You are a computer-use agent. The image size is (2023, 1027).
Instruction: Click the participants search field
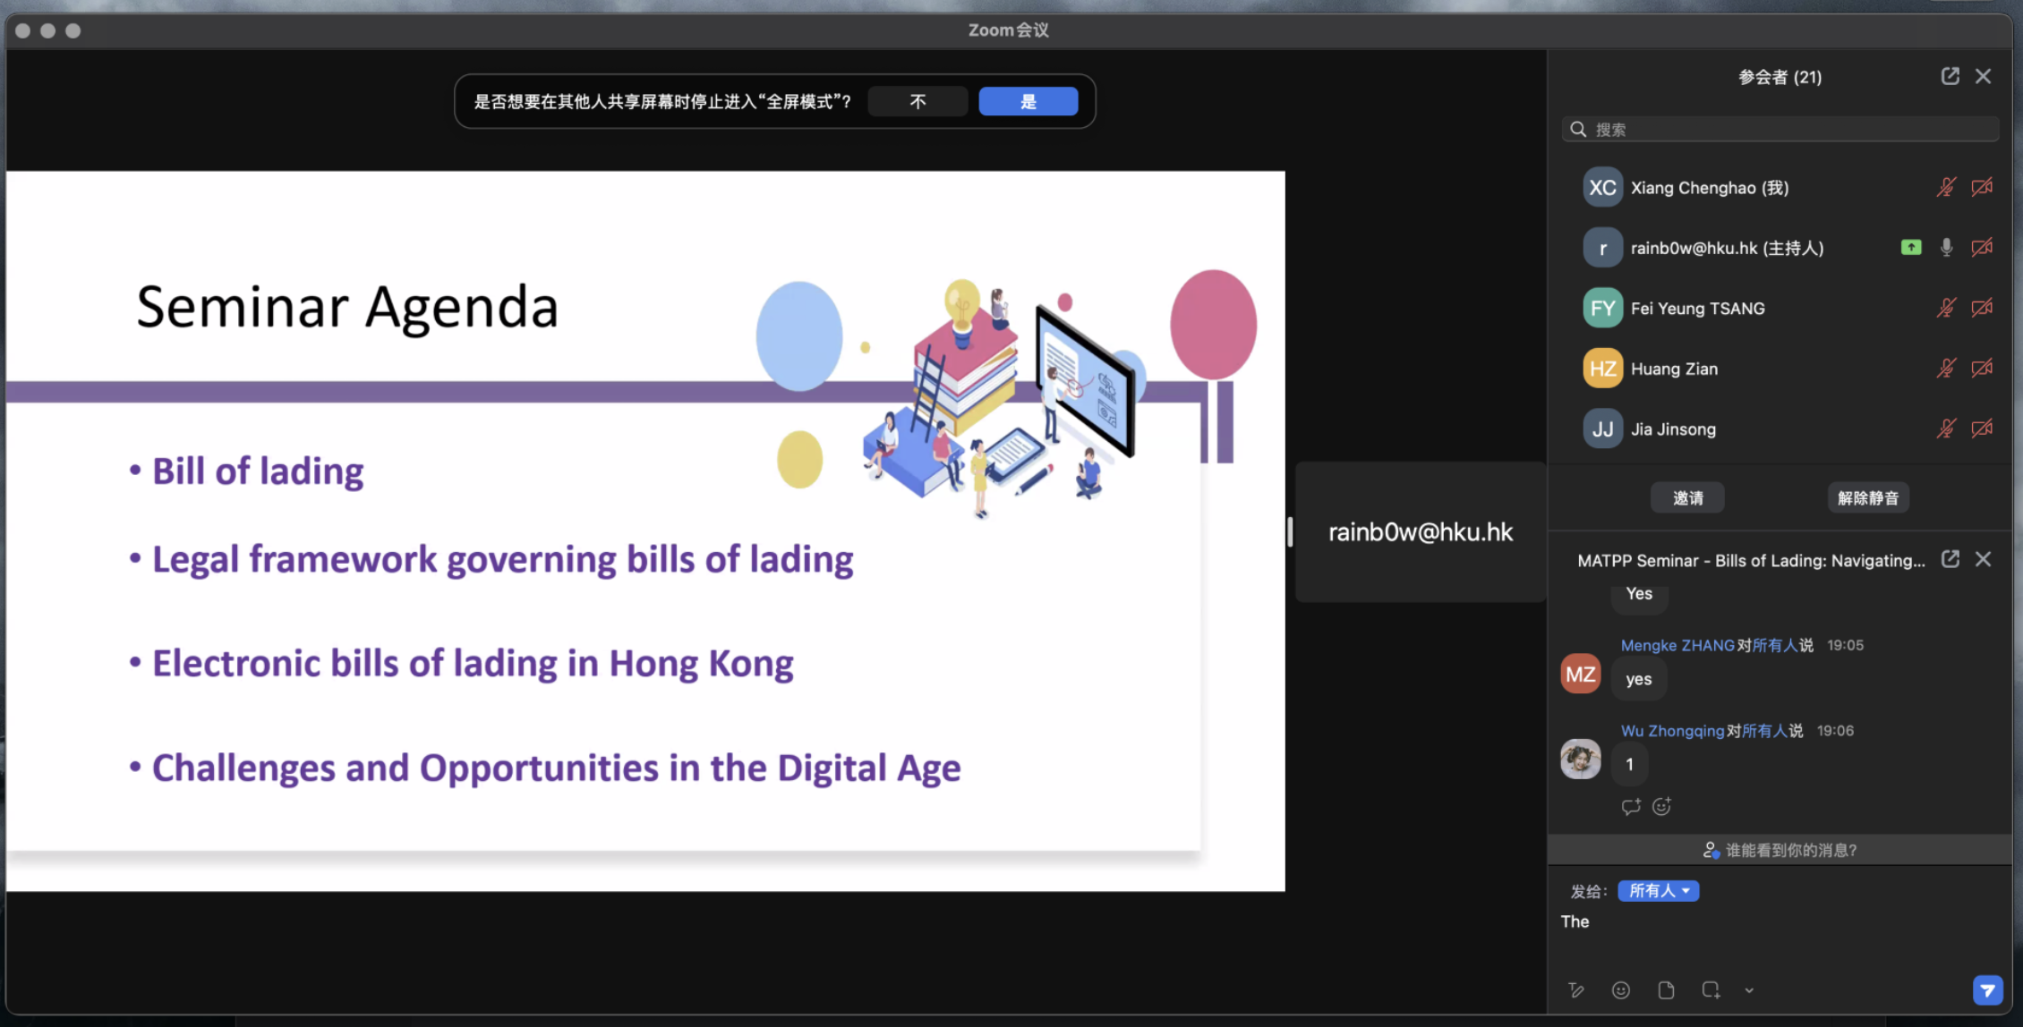point(1780,129)
